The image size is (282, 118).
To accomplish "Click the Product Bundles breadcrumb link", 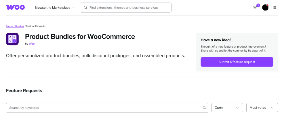I will pyautogui.click(x=15, y=26).
